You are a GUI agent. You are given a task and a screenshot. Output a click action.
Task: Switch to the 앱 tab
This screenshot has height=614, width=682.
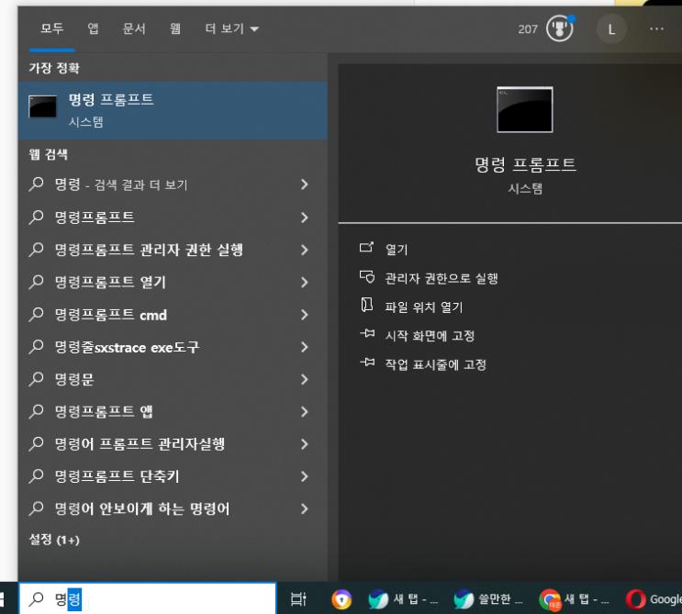tap(93, 29)
